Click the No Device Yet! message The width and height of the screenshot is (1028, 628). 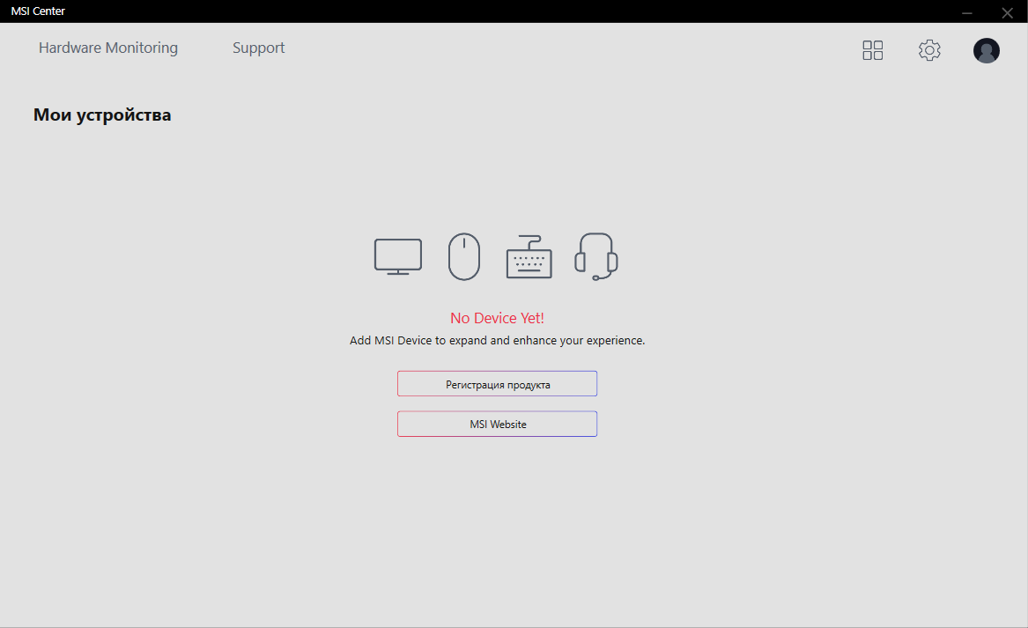point(497,318)
